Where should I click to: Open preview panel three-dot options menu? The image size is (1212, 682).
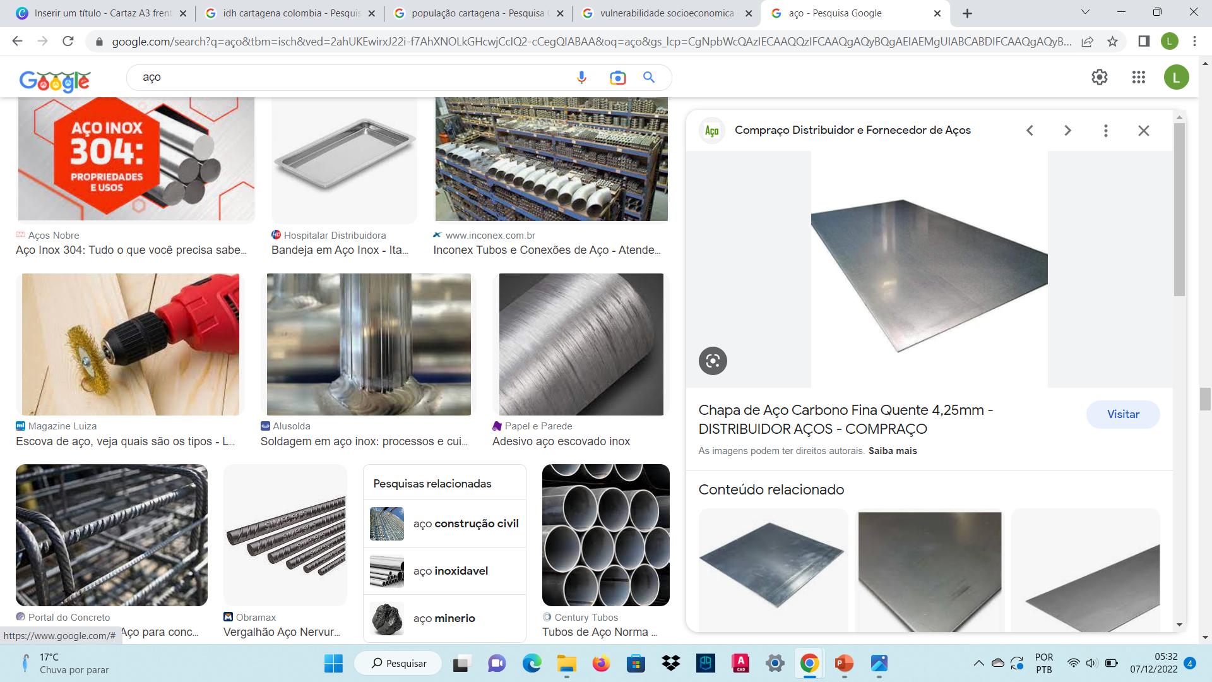1105,131
